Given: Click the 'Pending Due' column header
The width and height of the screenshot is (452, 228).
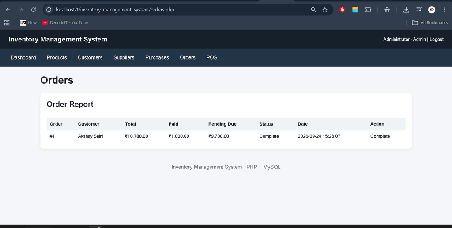Looking at the screenshot, I should 222,124.
